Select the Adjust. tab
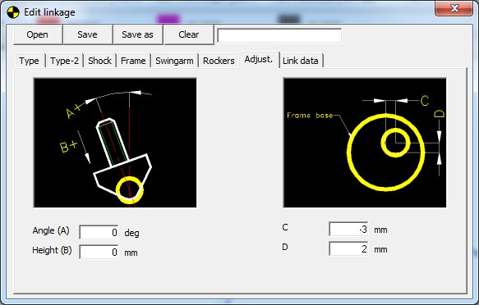Screen dimensions: 479x305 coord(259,59)
